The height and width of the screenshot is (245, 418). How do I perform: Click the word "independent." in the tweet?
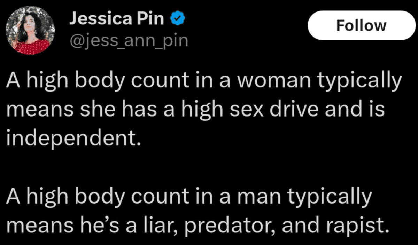[73, 139]
